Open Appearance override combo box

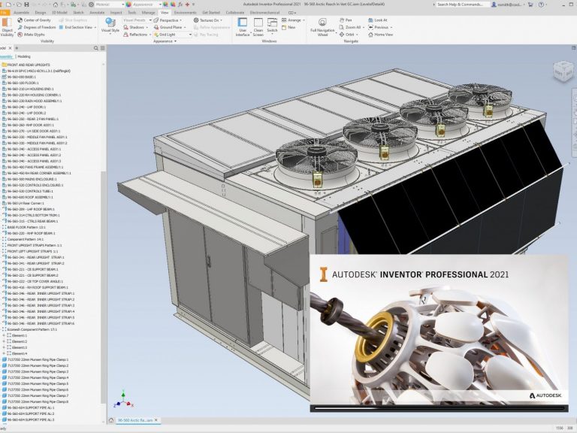pyautogui.click(x=146, y=5)
